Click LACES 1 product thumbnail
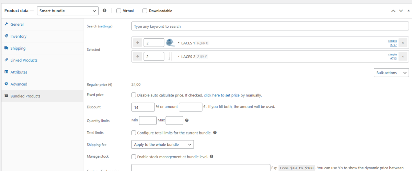 pyautogui.click(x=170, y=43)
